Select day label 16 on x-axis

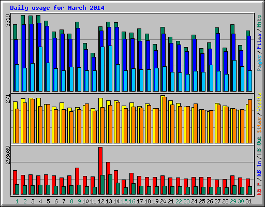tap(132, 201)
